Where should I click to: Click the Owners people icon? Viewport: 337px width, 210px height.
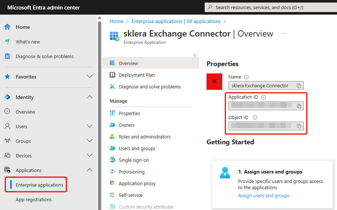pos(113,125)
